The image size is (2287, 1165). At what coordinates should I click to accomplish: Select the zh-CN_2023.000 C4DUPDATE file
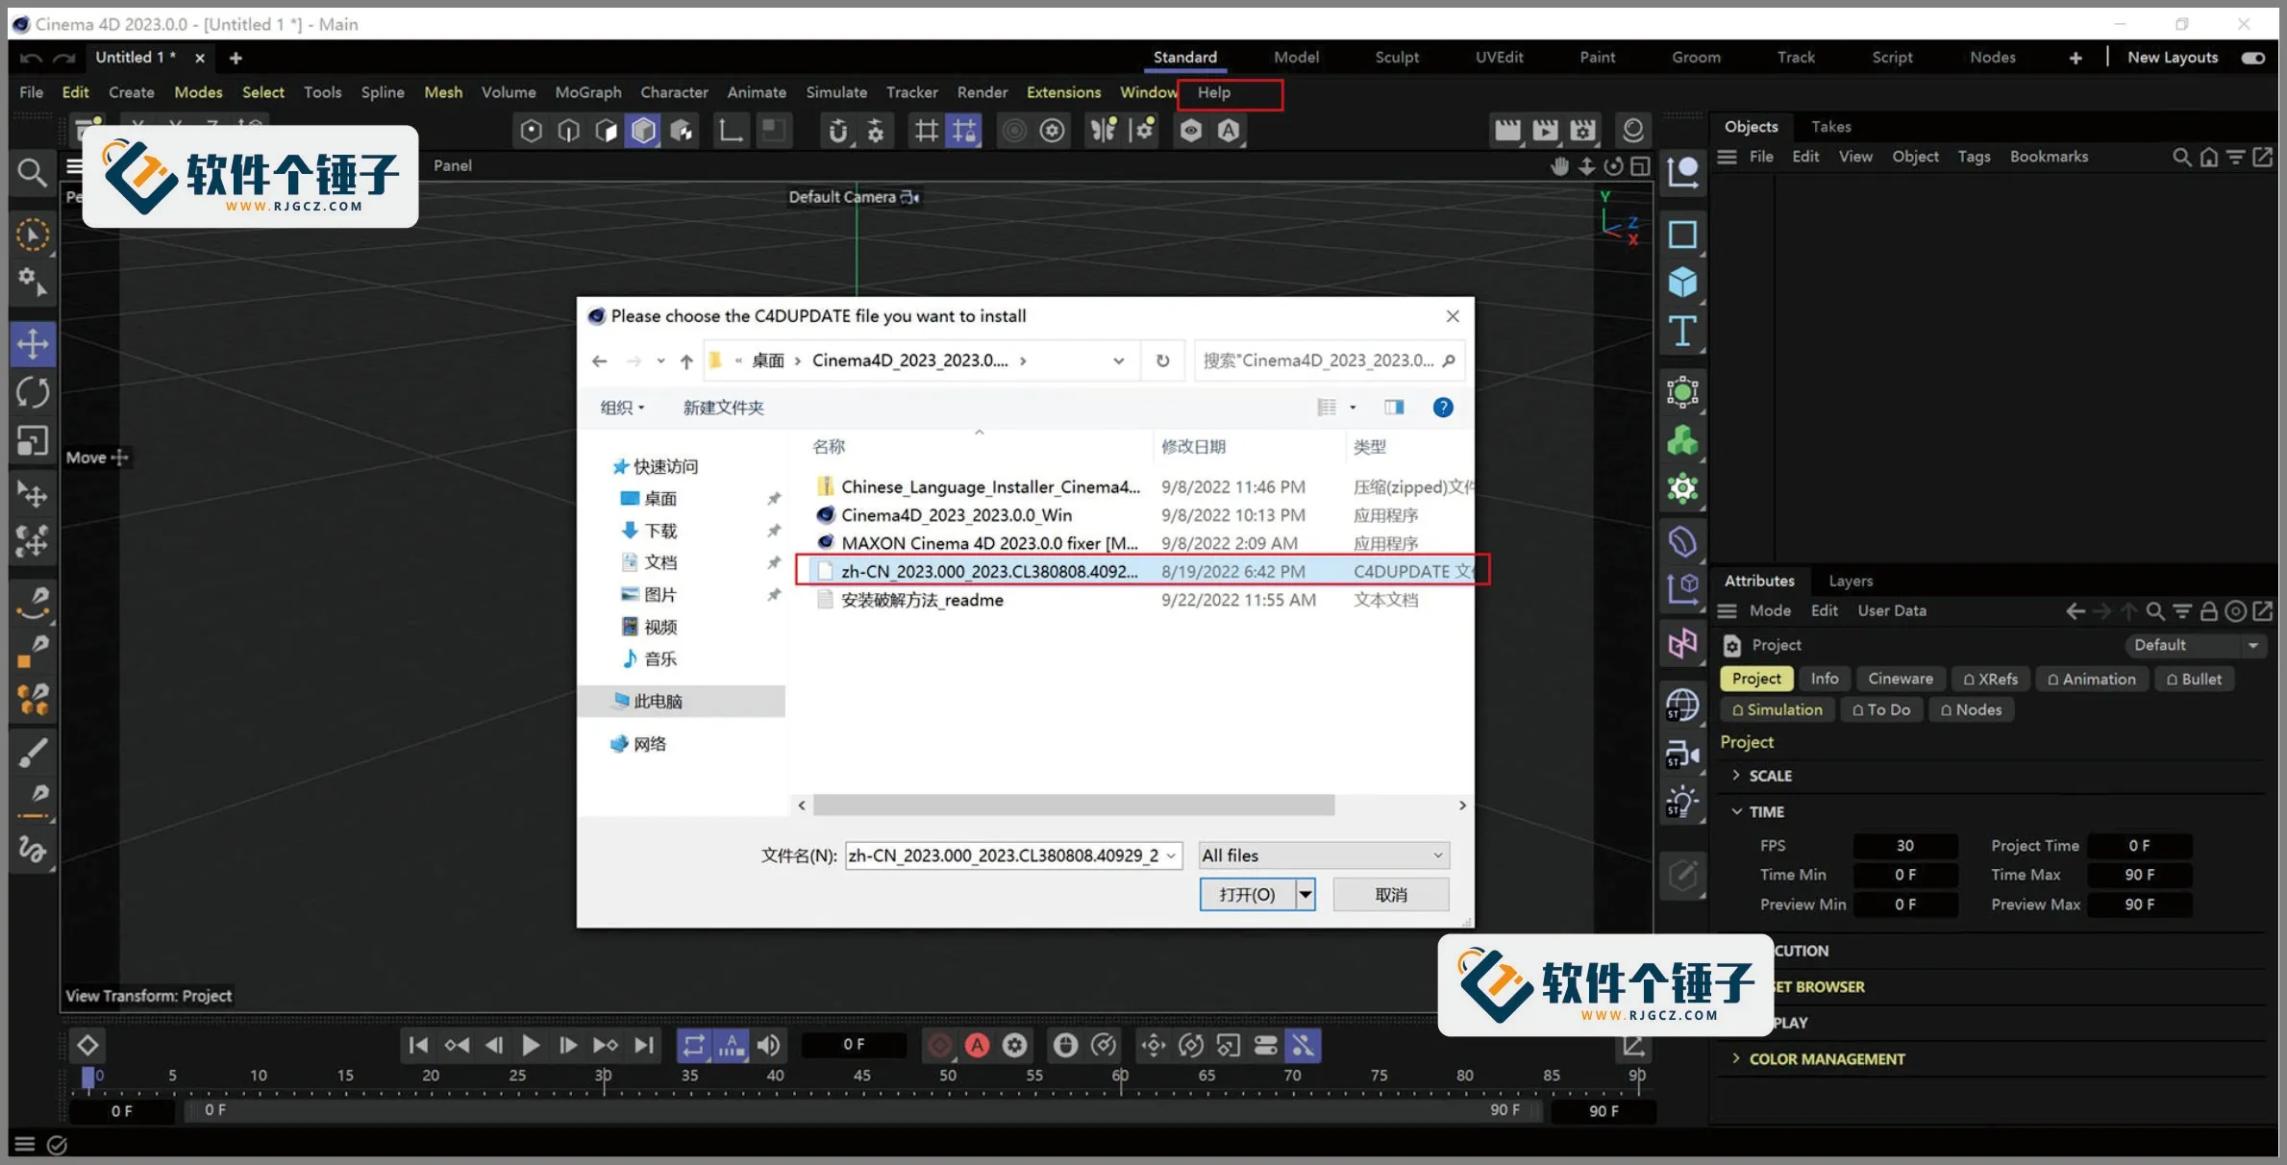tap(1141, 571)
